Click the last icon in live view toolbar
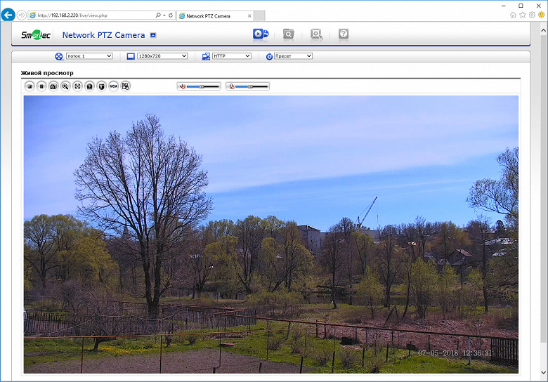This screenshot has width=548, height=382. tap(126, 86)
